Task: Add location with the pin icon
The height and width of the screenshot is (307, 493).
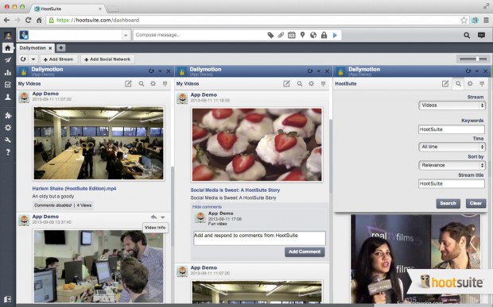Action: coord(302,35)
